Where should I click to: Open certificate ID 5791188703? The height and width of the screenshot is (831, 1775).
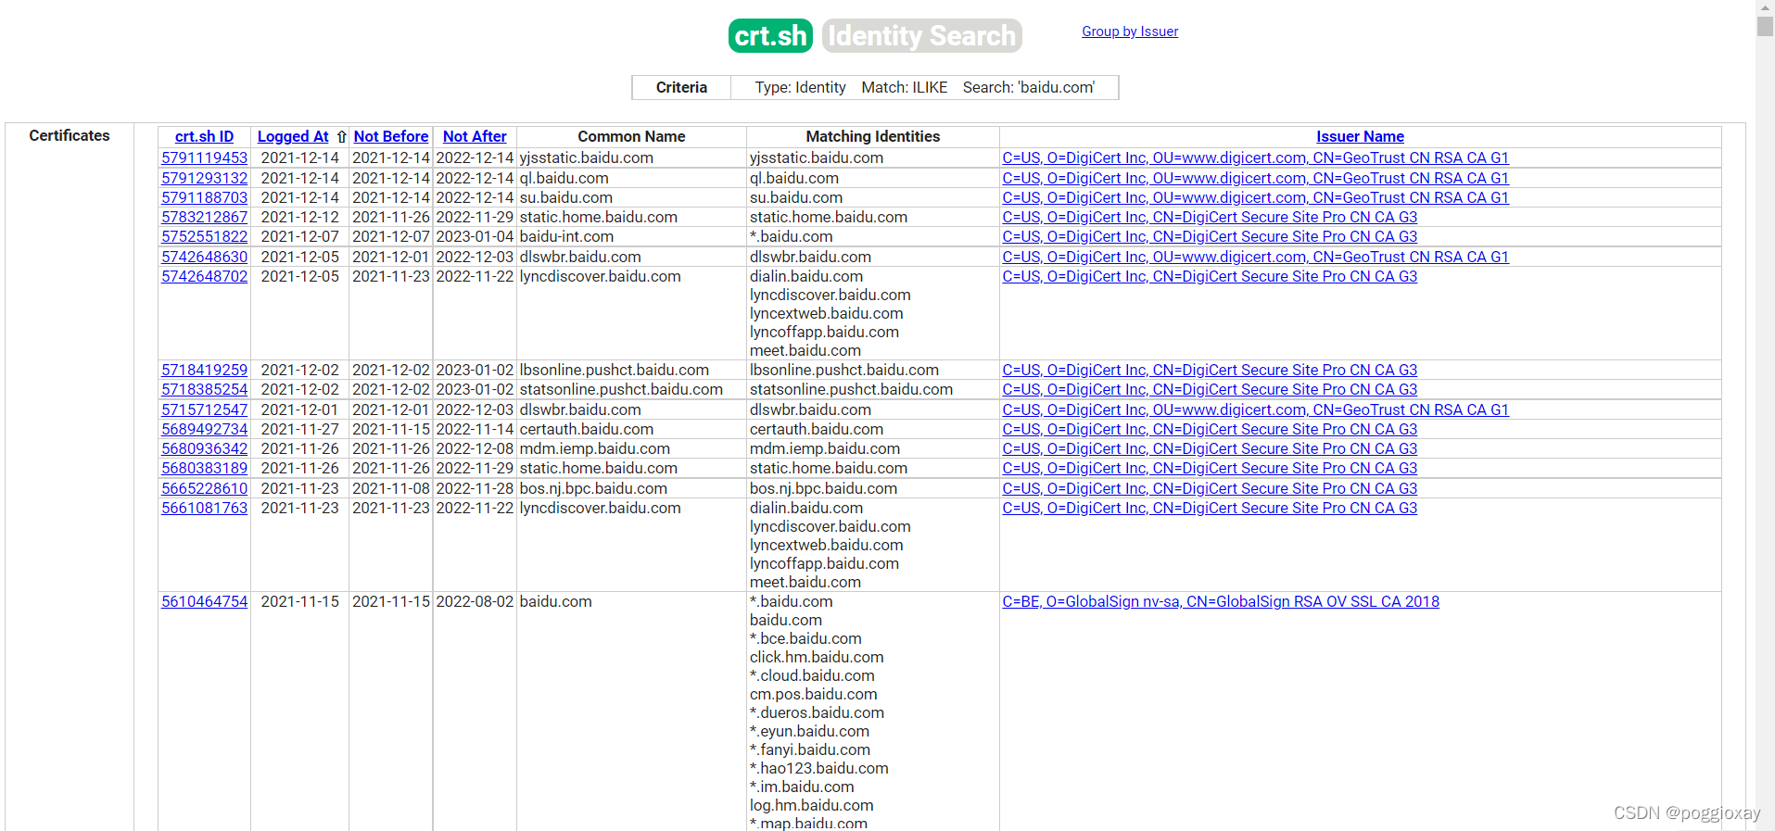[205, 197]
